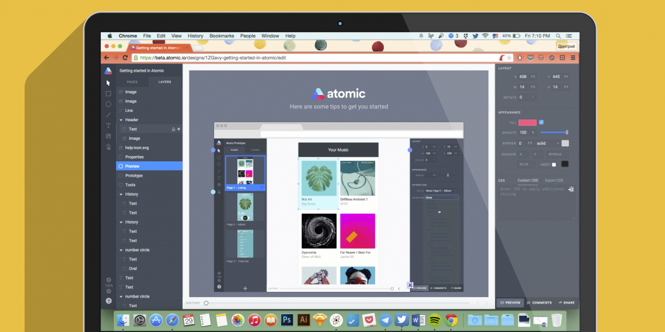Collapse the Header layer group
The width and height of the screenshot is (665, 332).
click(121, 120)
